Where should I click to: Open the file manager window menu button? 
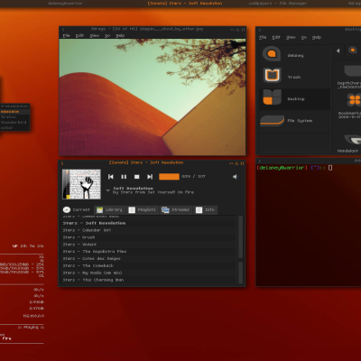[260, 30]
